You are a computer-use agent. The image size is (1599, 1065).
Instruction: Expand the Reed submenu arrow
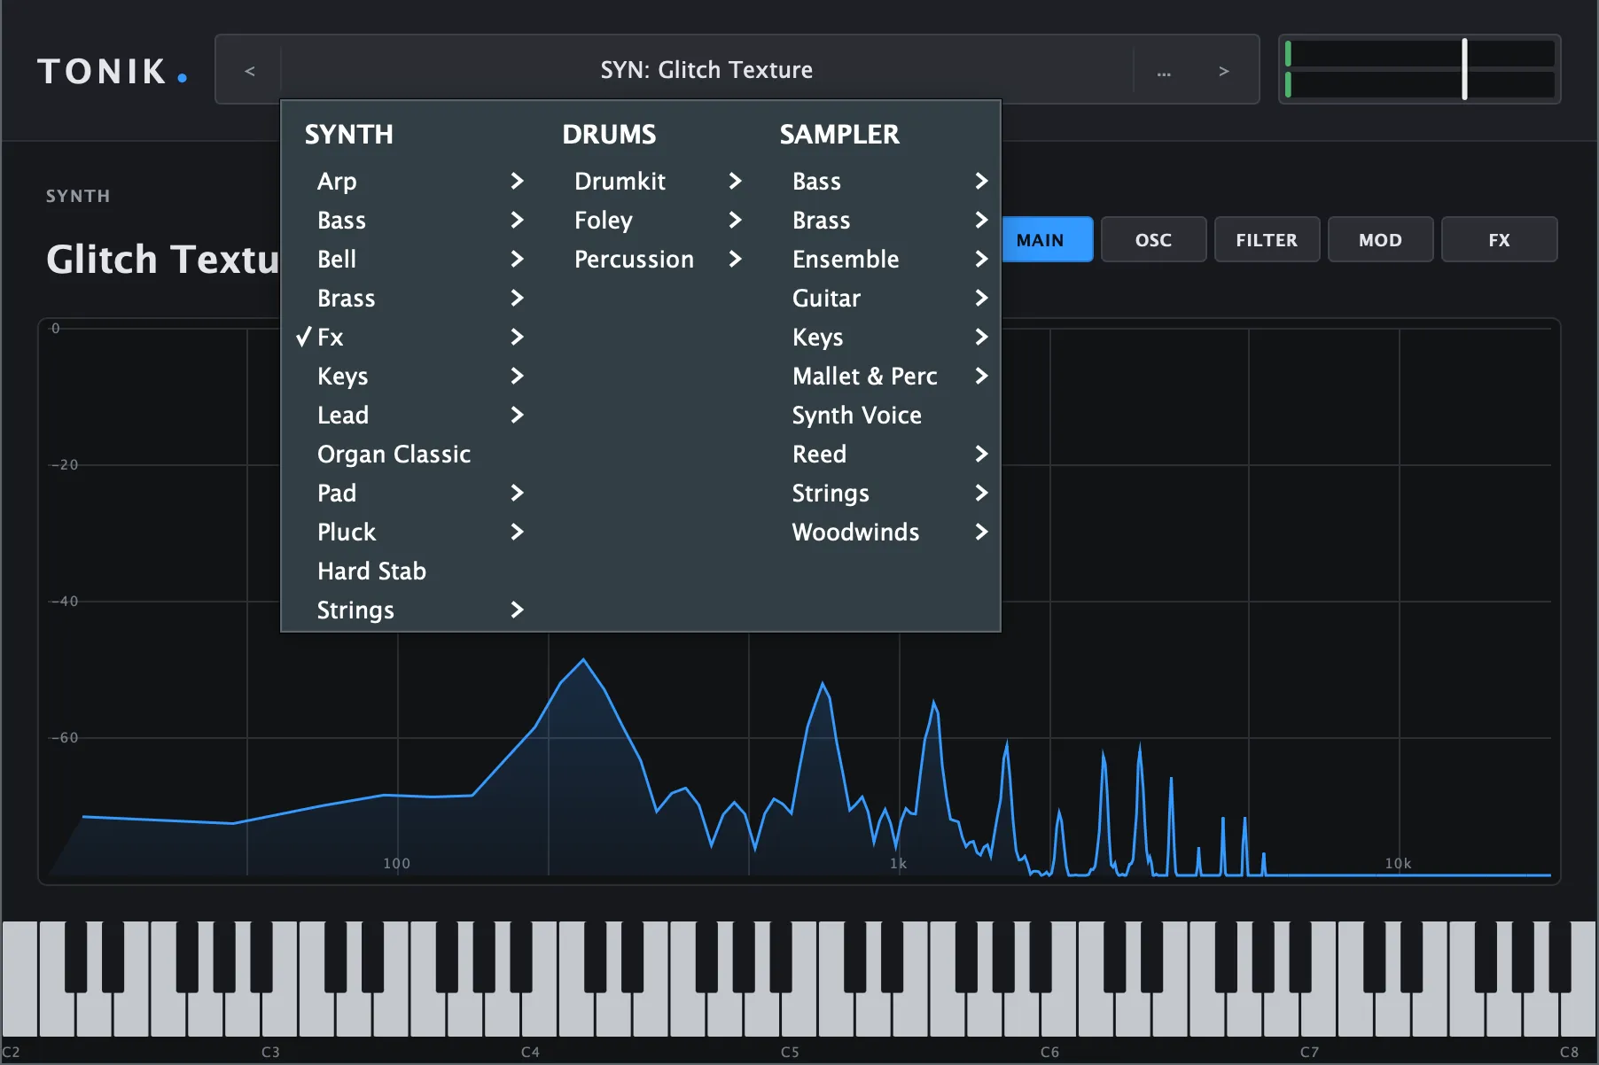[x=981, y=454]
